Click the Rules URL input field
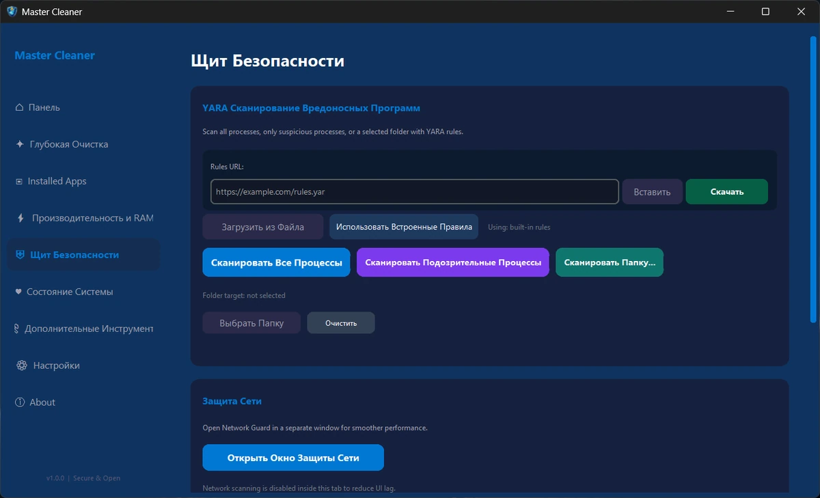 coord(415,192)
